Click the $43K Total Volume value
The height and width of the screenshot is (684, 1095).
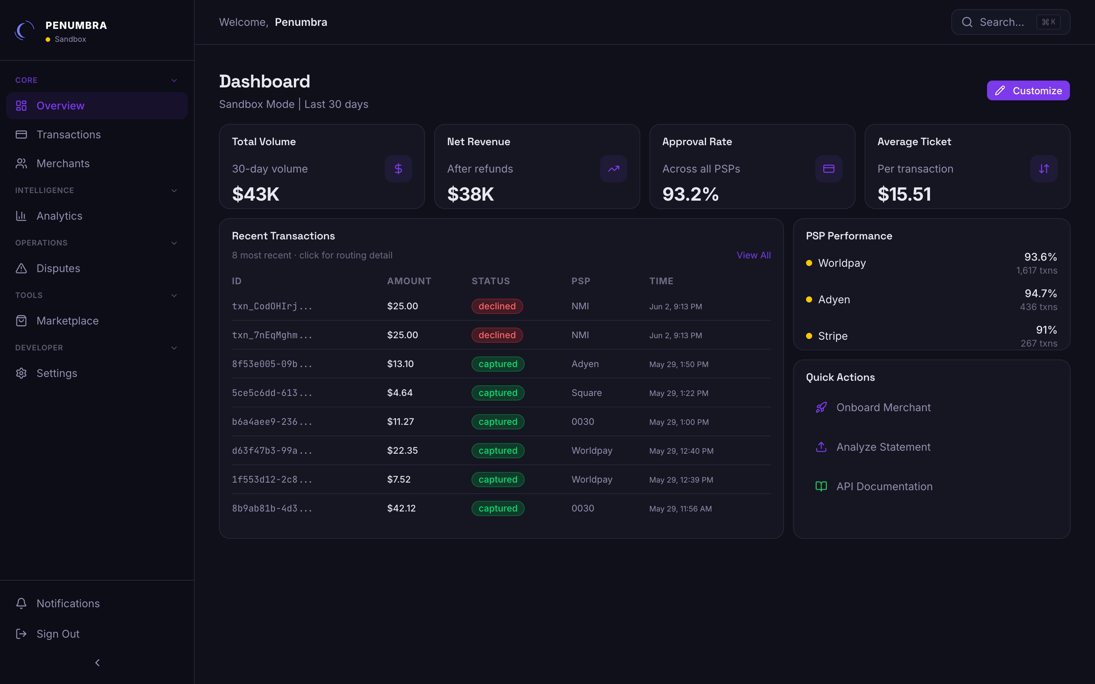[x=255, y=195]
